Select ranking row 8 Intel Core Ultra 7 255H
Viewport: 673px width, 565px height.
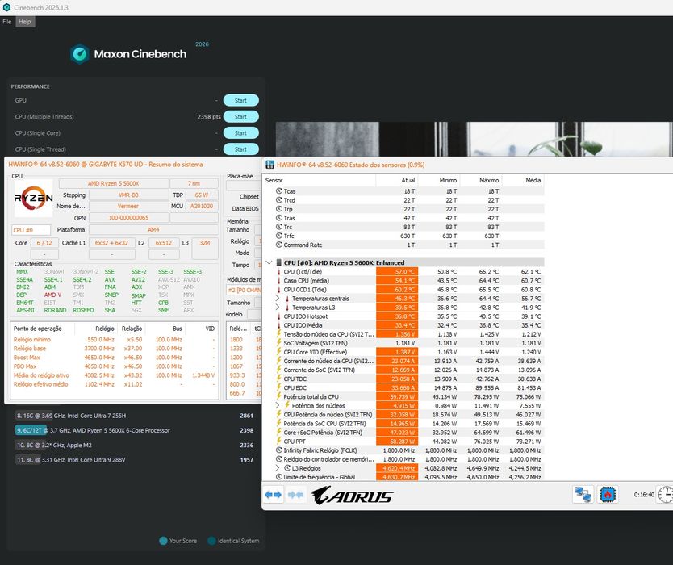pos(135,416)
